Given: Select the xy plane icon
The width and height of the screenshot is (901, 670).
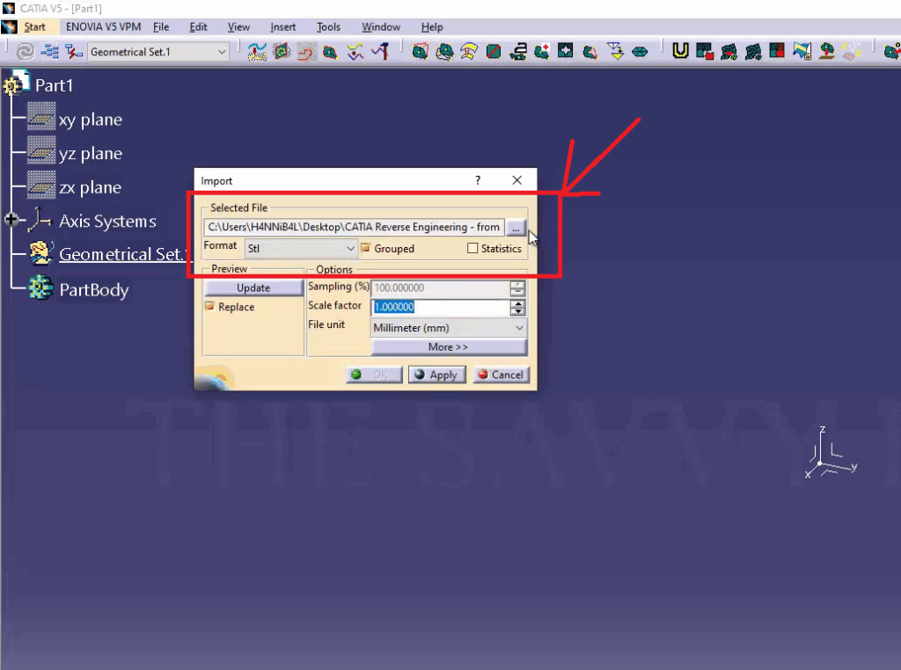Looking at the screenshot, I should point(40,118).
